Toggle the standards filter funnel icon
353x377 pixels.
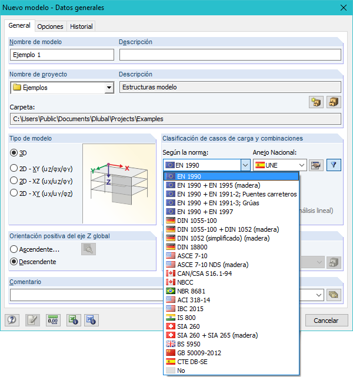334,165
